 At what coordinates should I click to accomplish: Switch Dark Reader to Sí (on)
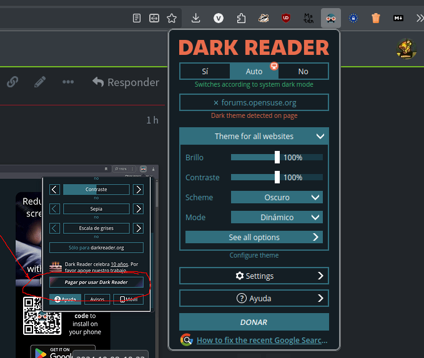pos(204,71)
